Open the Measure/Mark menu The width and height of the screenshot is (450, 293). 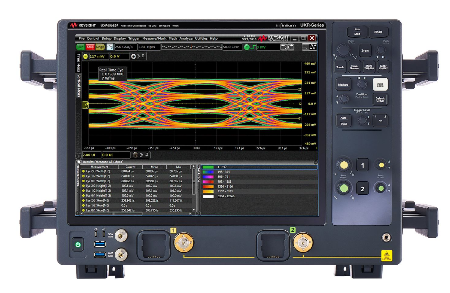[154, 39]
